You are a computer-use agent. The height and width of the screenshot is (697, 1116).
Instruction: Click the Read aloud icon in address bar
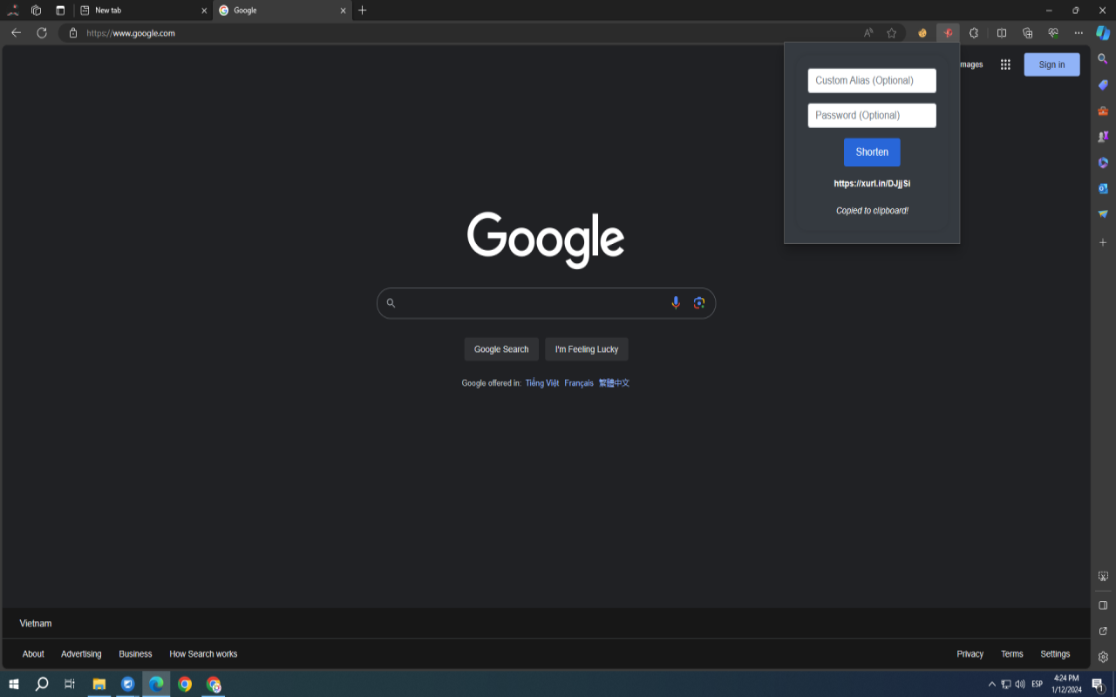click(x=868, y=33)
